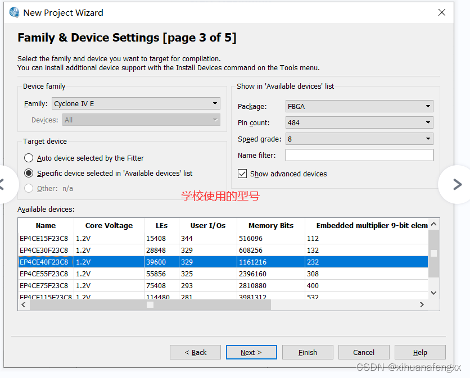Click the device list scroll down arrow

point(433,293)
